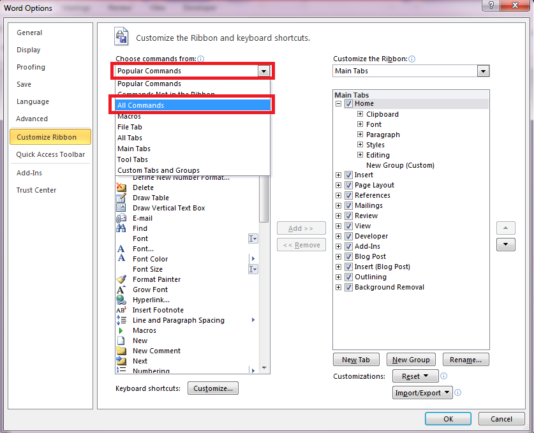Collapse the Home tab tree node
The image size is (534, 433).
coord(338,103)
